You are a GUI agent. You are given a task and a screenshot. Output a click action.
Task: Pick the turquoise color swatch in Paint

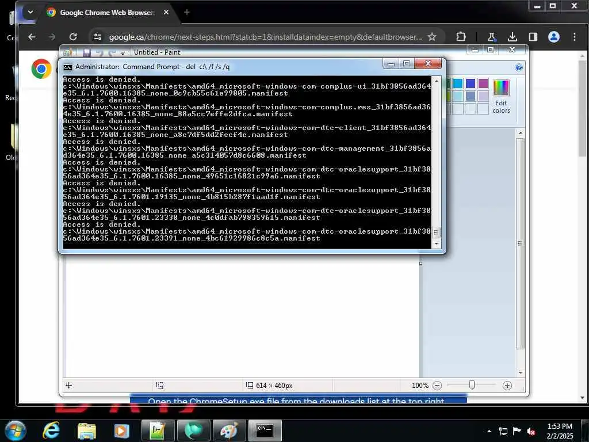457,83
